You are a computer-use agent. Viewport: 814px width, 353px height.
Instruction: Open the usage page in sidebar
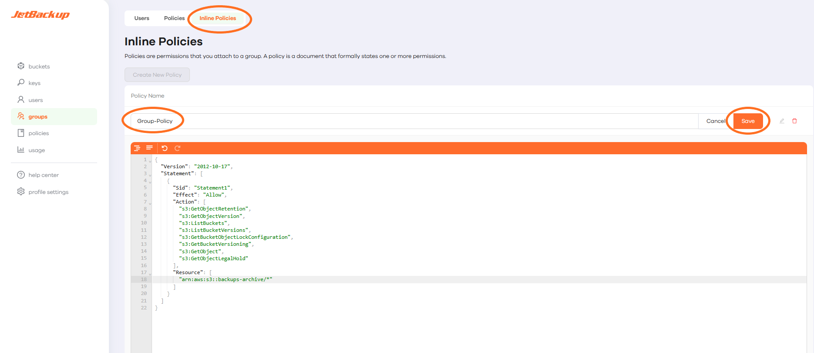coord(37,150)
